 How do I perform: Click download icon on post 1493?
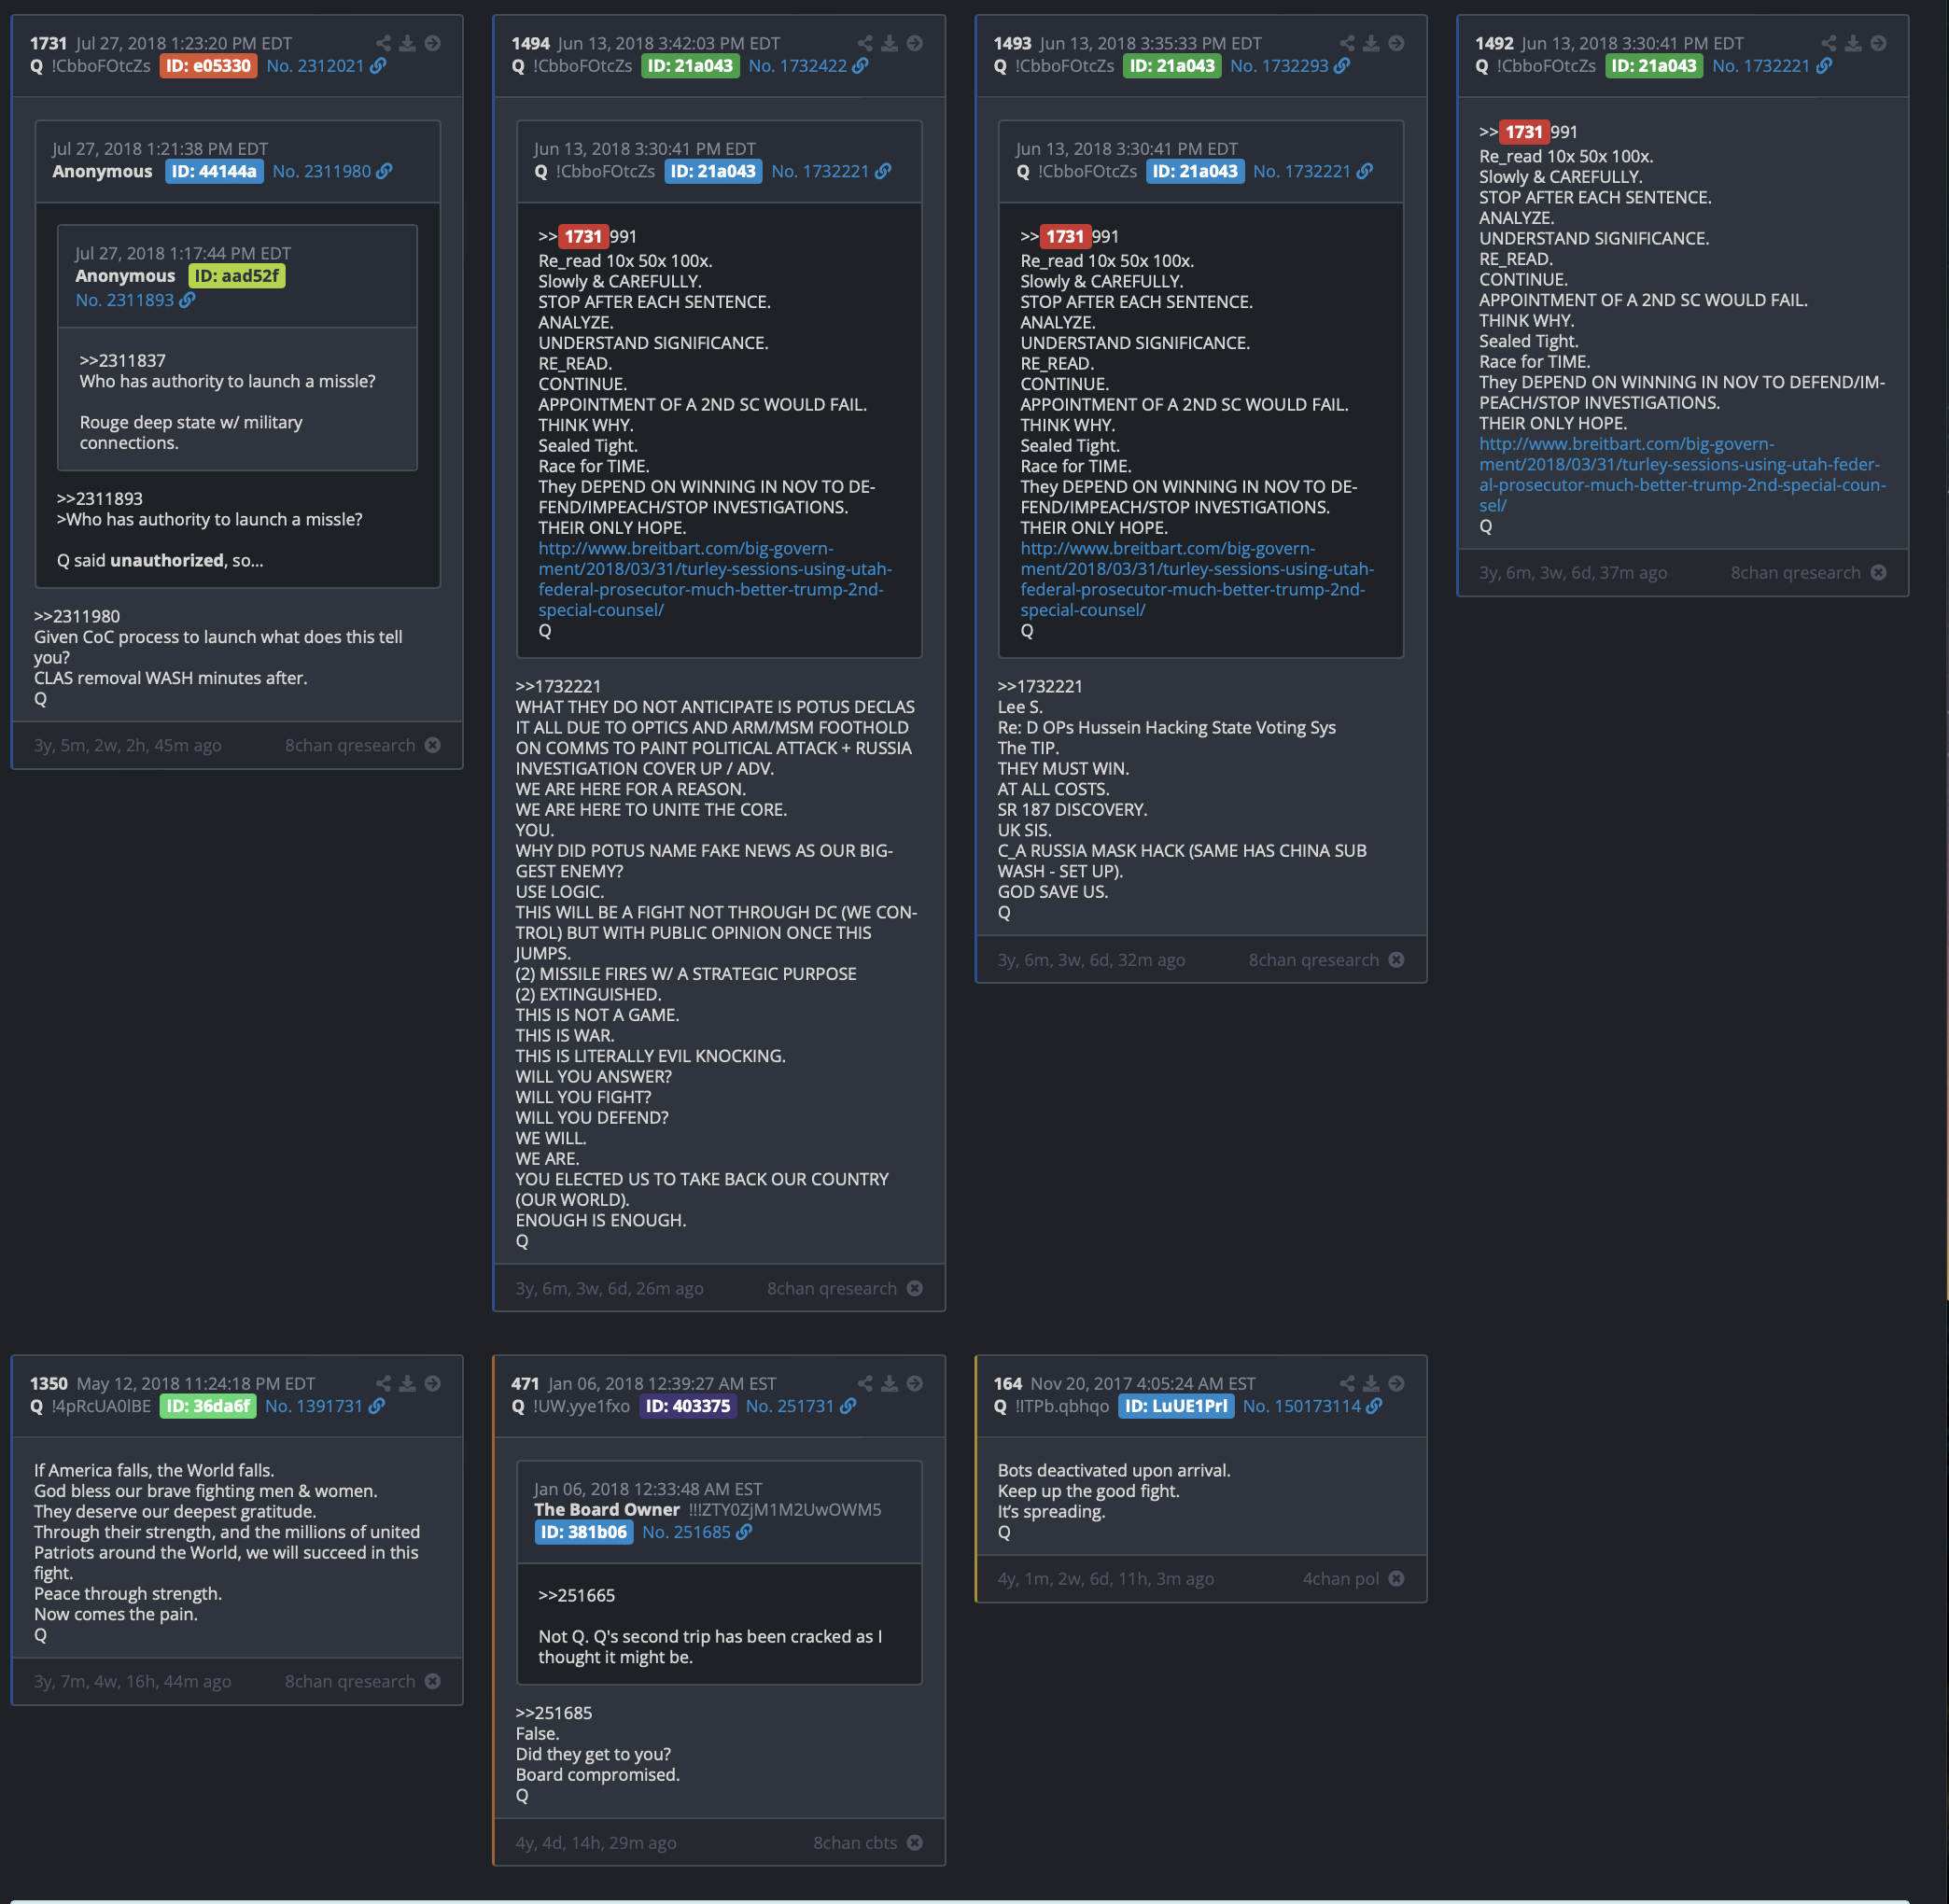click(x=1371, y=43)
